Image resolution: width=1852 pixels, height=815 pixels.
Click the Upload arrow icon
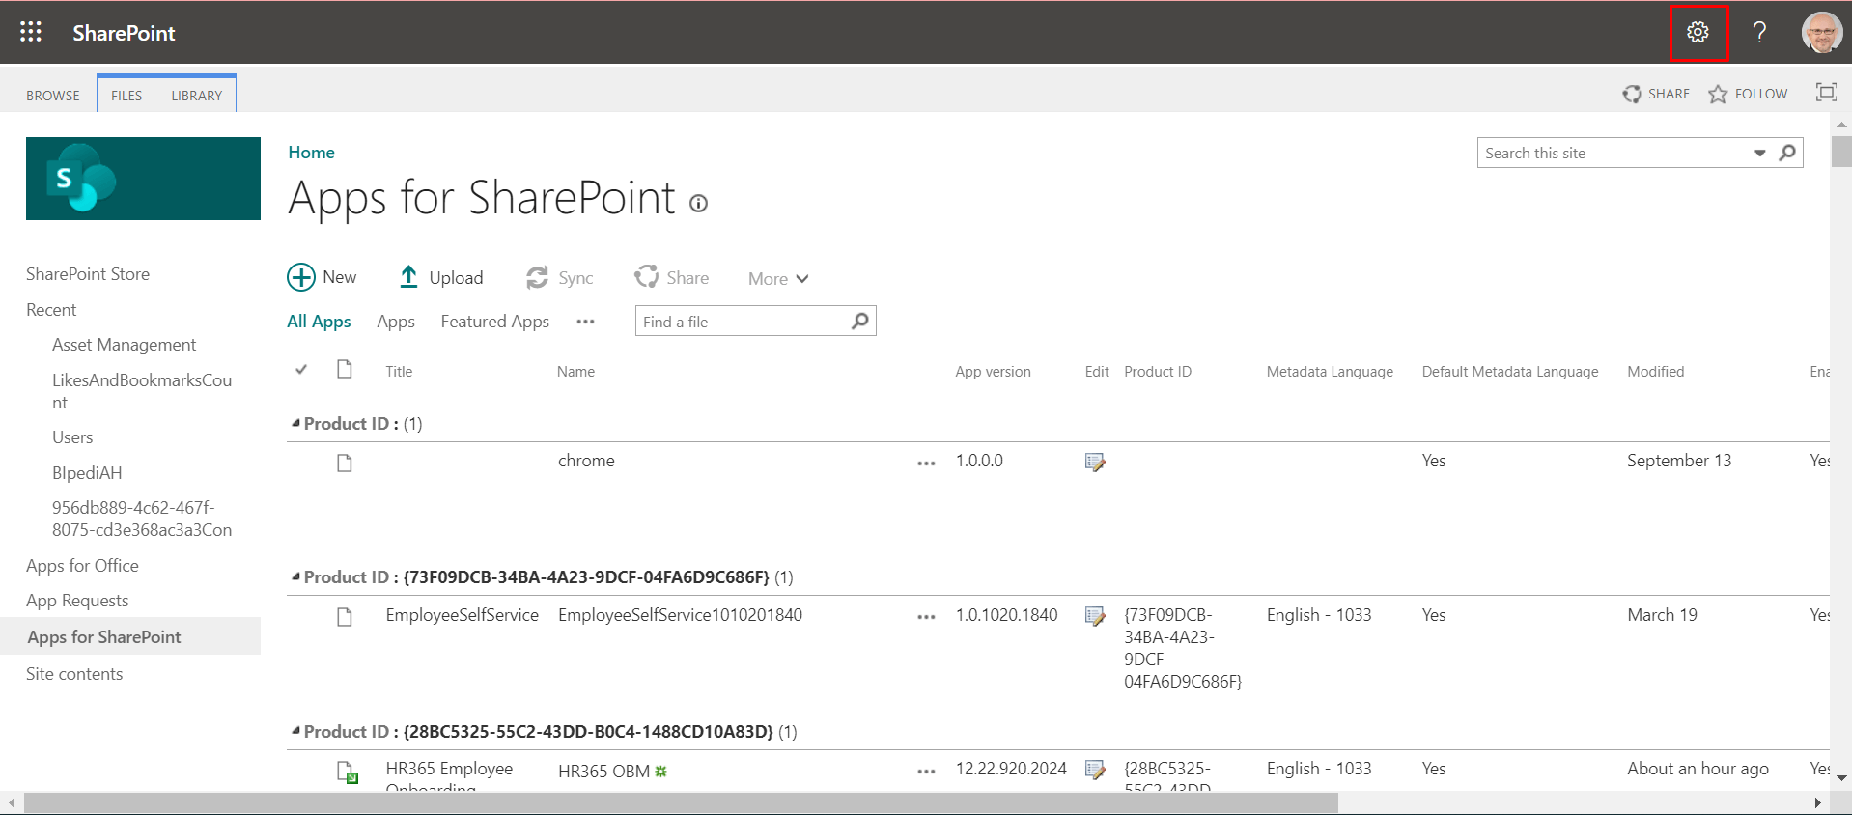(x=408, y=277)
